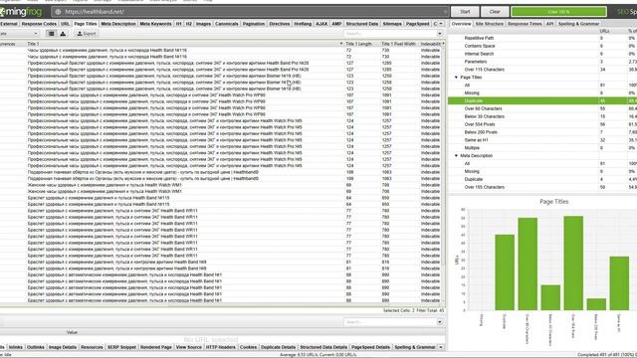
Task: Open the Structured Data tab
Action: [362, 24]
